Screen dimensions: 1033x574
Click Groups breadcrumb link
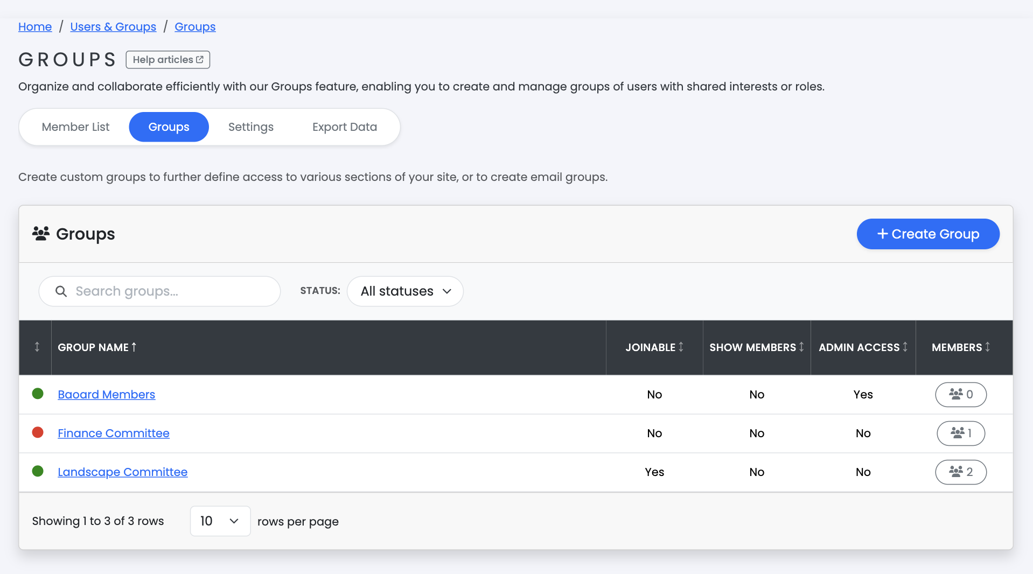coord(195,27)
